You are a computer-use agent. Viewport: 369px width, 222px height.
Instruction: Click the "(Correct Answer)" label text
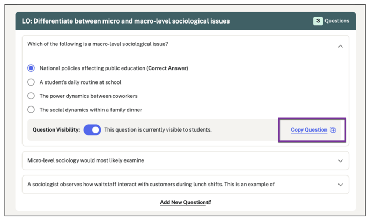coord(167,68)
